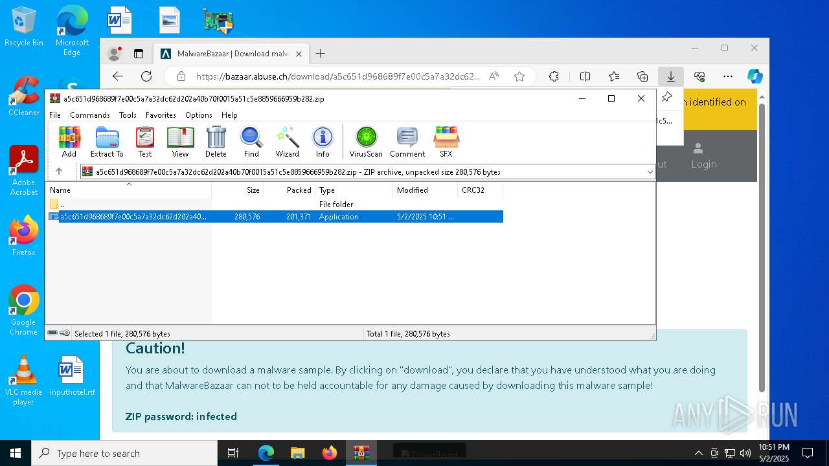The height and width of the screenshot is (466, 829).
Task: Open the notification center icon
Action: pyautogui.click(x=808, y=453)
